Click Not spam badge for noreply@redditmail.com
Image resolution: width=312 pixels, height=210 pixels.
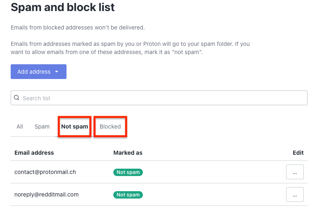[x=128, y=195]
